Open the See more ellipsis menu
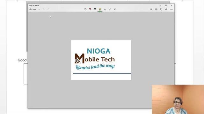 171,9
